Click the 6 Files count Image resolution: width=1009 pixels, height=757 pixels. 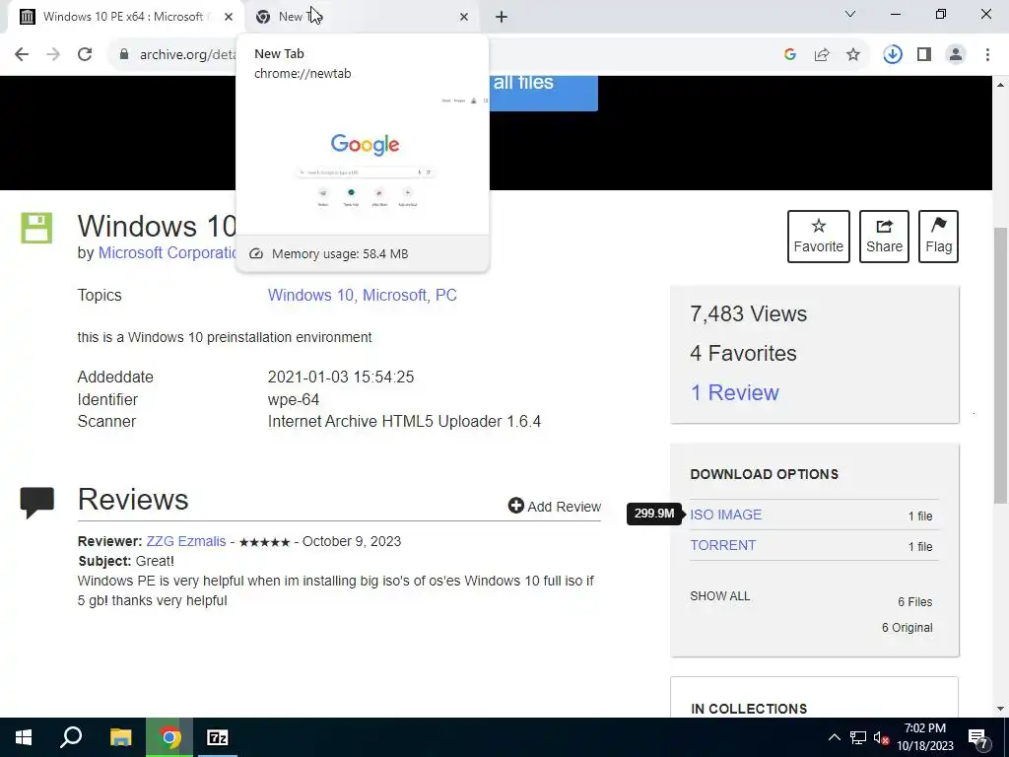(915, 602)
